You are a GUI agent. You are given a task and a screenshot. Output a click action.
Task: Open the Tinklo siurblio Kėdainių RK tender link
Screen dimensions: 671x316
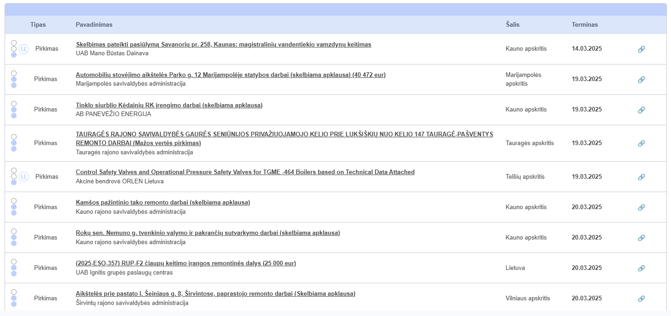click(x=169, y=105)
